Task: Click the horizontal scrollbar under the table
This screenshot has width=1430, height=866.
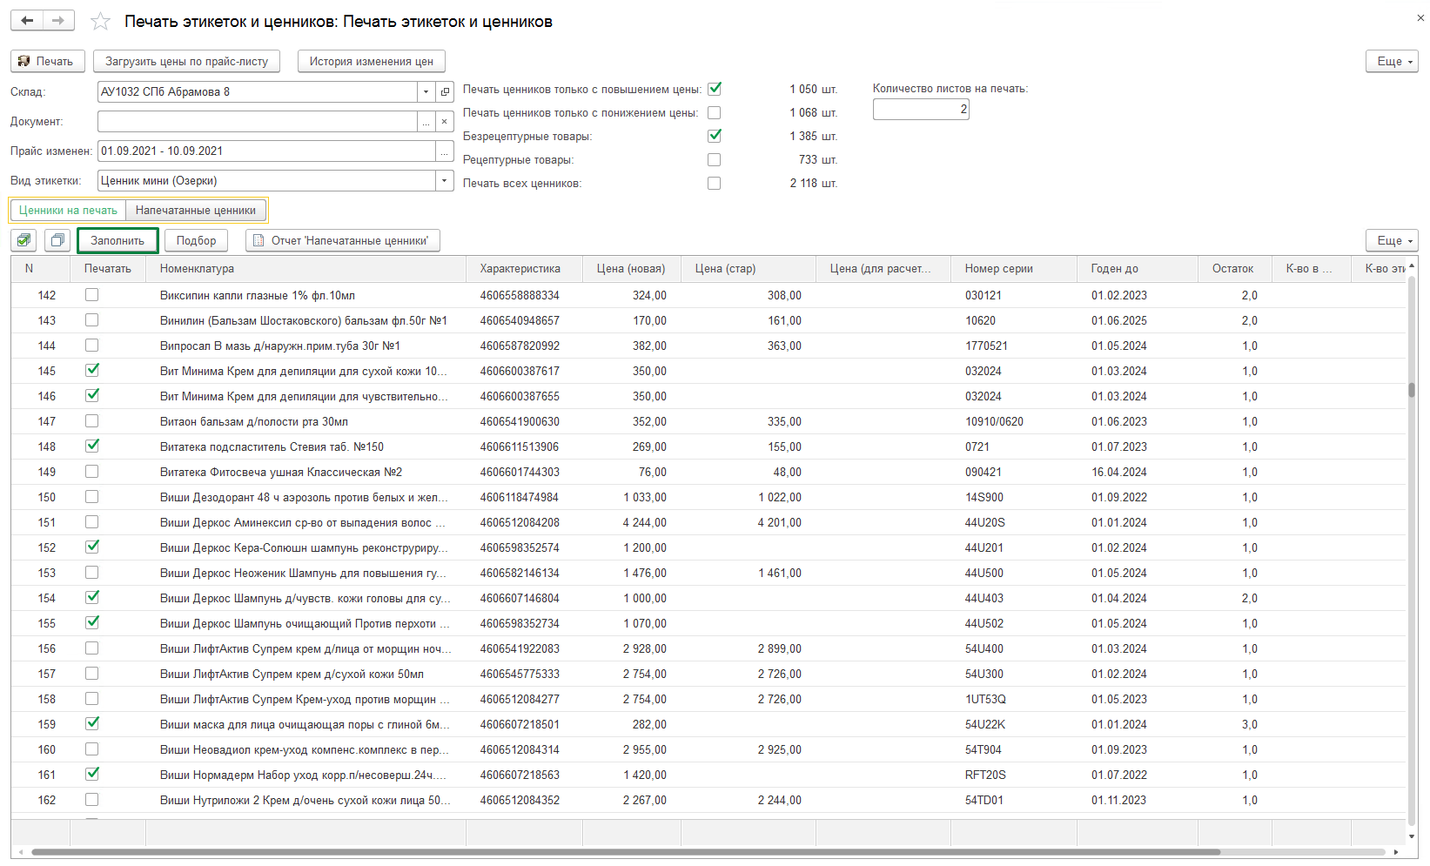Action: (696, 852)
